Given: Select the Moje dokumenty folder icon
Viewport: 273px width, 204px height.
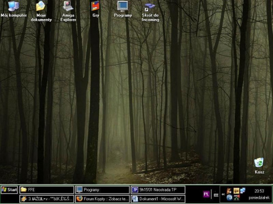Looking at the screenshot, I should pos(41,11).
